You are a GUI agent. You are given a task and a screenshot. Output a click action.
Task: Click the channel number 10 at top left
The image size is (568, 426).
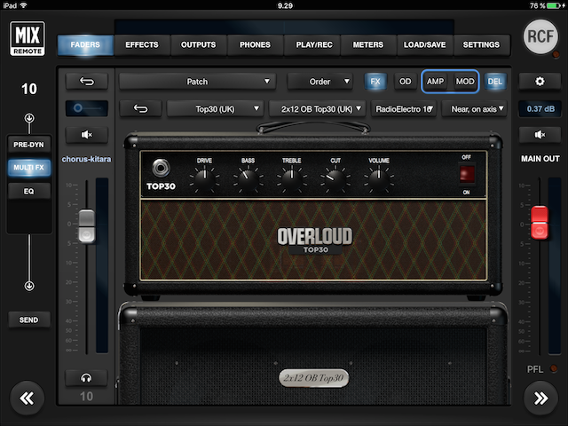[x=29, y=89]
